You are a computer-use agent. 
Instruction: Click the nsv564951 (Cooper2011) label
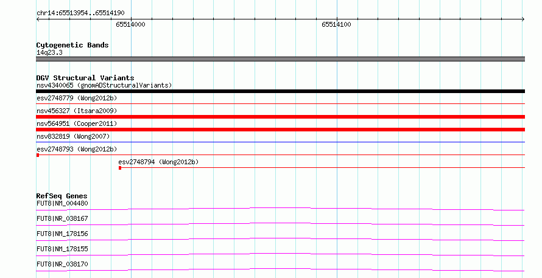(x=77, y=123)
